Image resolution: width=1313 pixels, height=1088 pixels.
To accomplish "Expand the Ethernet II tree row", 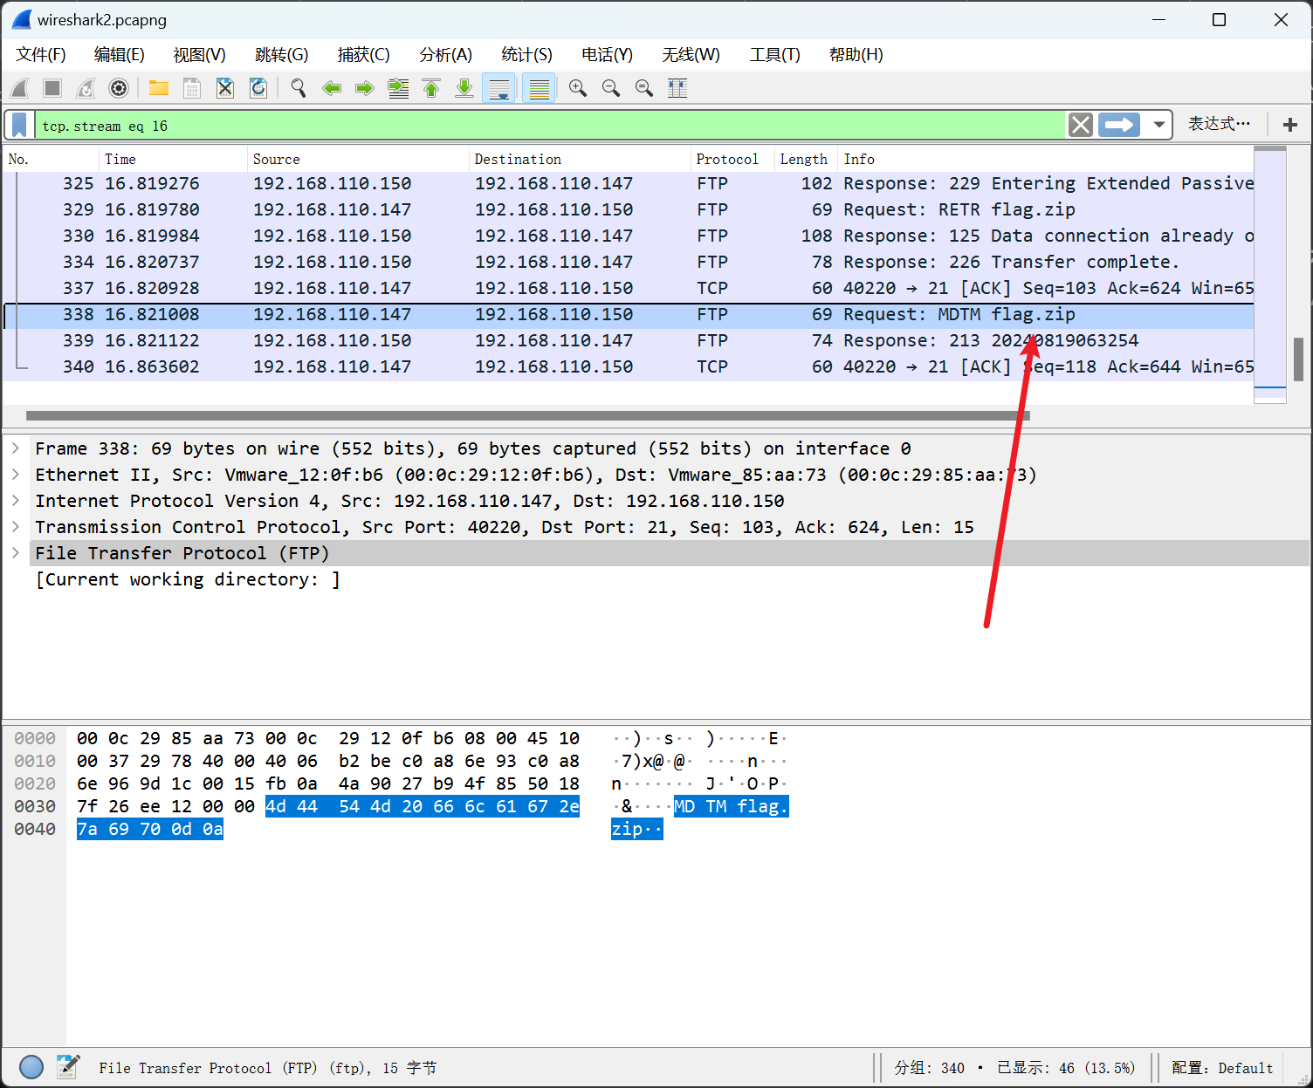I will point(16,475).
